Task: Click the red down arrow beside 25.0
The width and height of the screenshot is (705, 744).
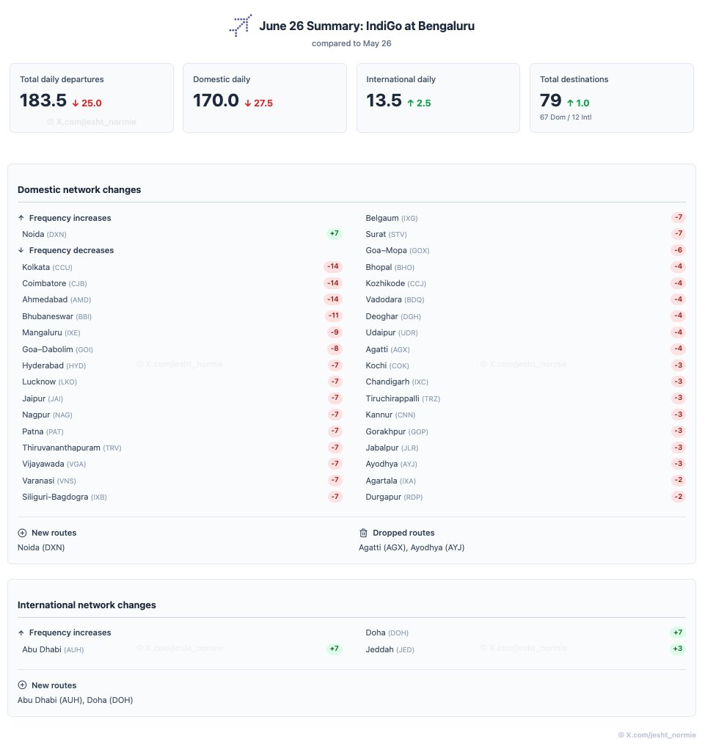Action: (x=76, y=103)
